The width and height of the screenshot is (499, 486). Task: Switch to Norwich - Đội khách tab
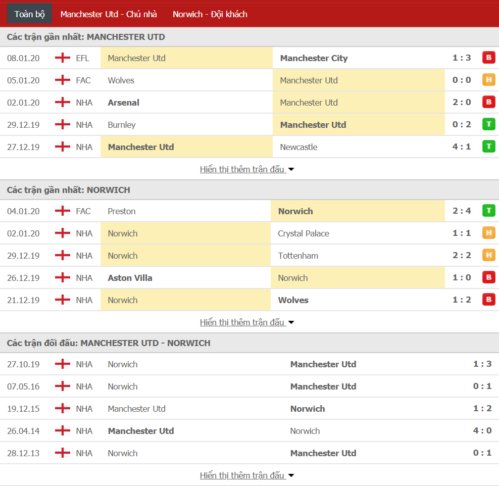tap(210, 14)
